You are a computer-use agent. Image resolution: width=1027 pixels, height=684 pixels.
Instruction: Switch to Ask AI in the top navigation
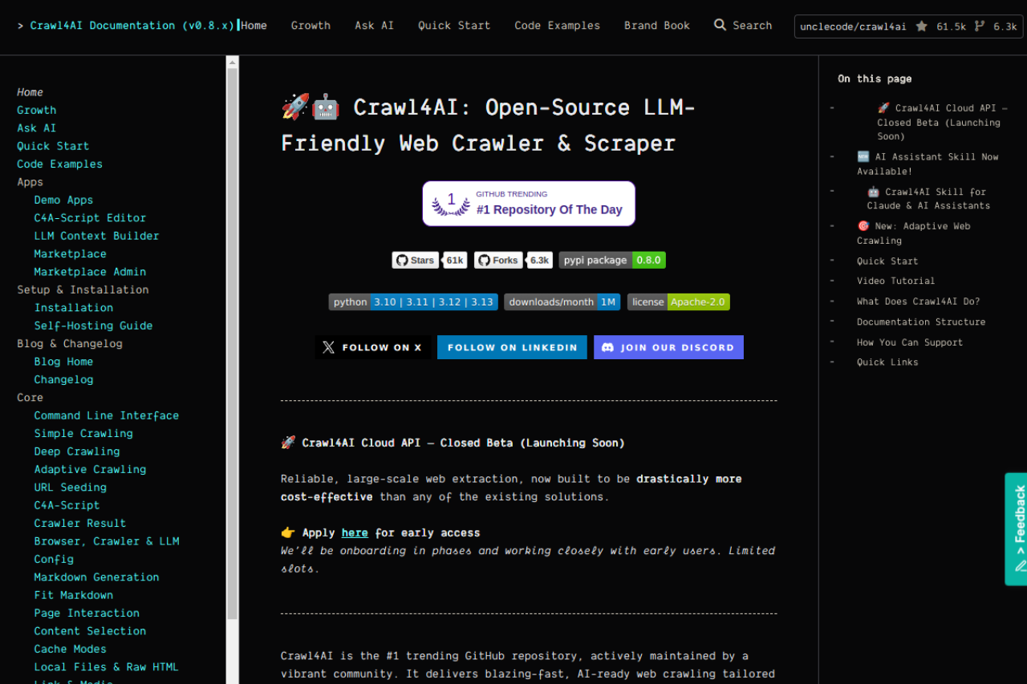(374, 25)
